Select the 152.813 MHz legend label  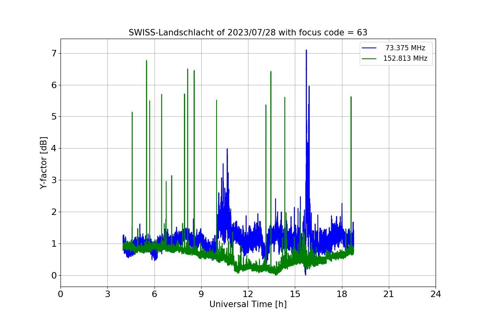tap(405, 58)
